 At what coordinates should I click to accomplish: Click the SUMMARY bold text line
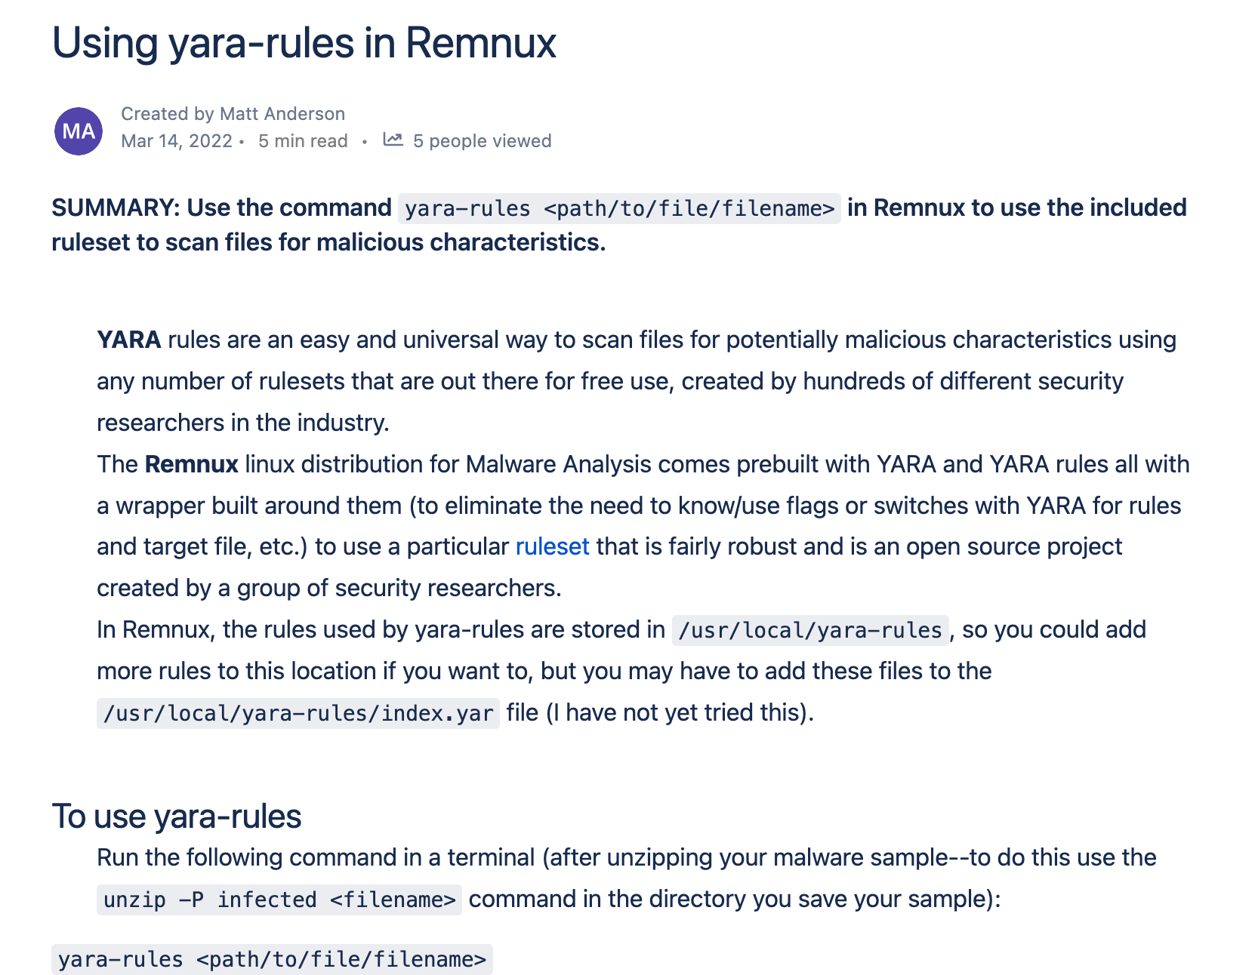coord(619,225)
